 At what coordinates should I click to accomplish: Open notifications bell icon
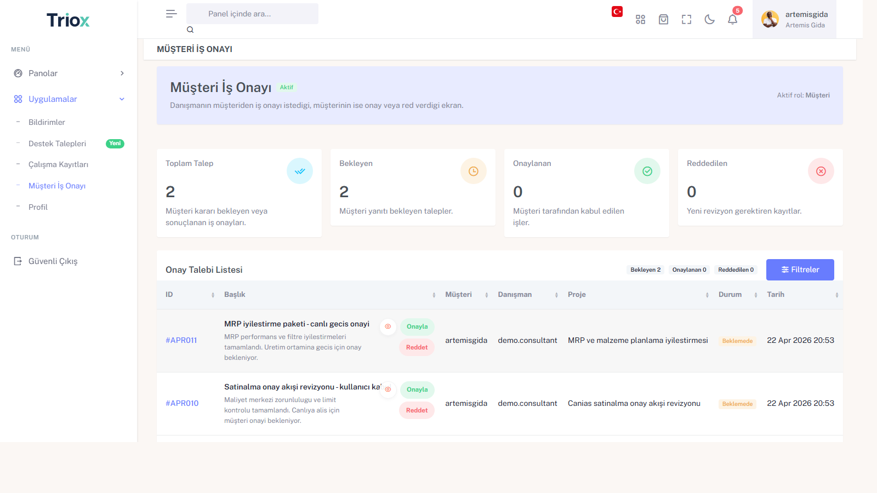coord(732,20)
